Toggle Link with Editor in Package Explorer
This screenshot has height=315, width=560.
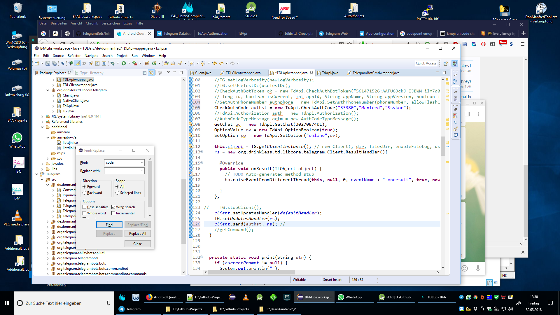tap(151, 73)
